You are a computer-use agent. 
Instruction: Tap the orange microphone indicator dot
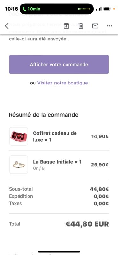[114, 9]
